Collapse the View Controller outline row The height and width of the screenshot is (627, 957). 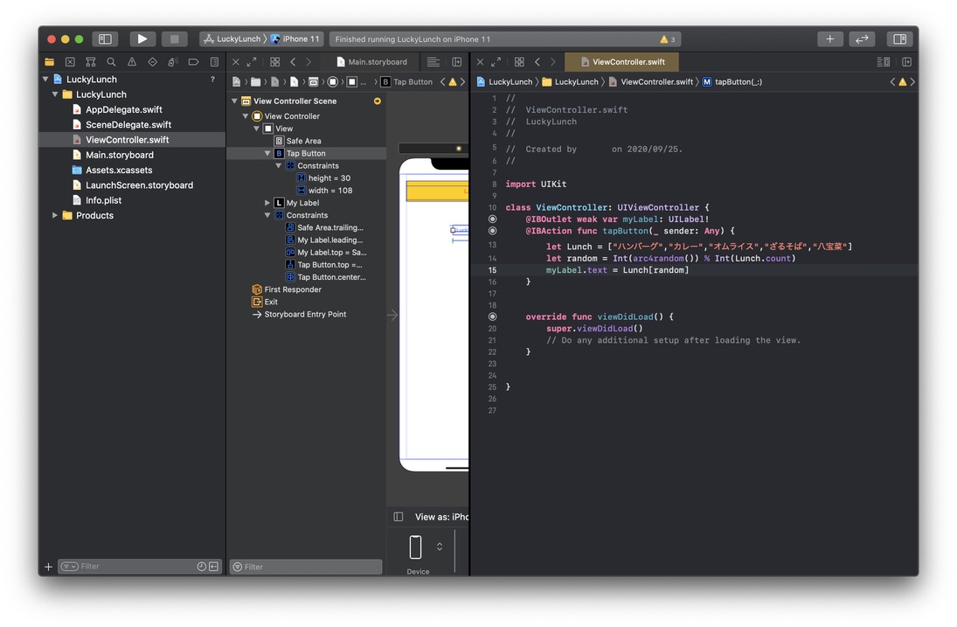tap(246, 116)
